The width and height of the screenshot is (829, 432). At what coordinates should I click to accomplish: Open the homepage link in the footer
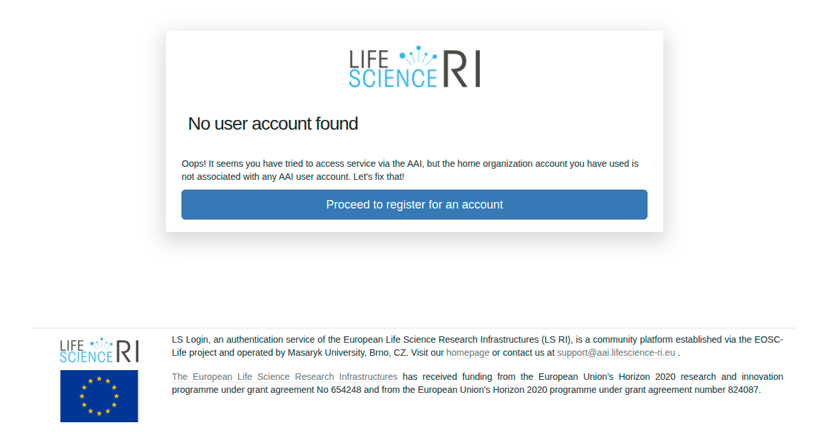coord(467,353)
